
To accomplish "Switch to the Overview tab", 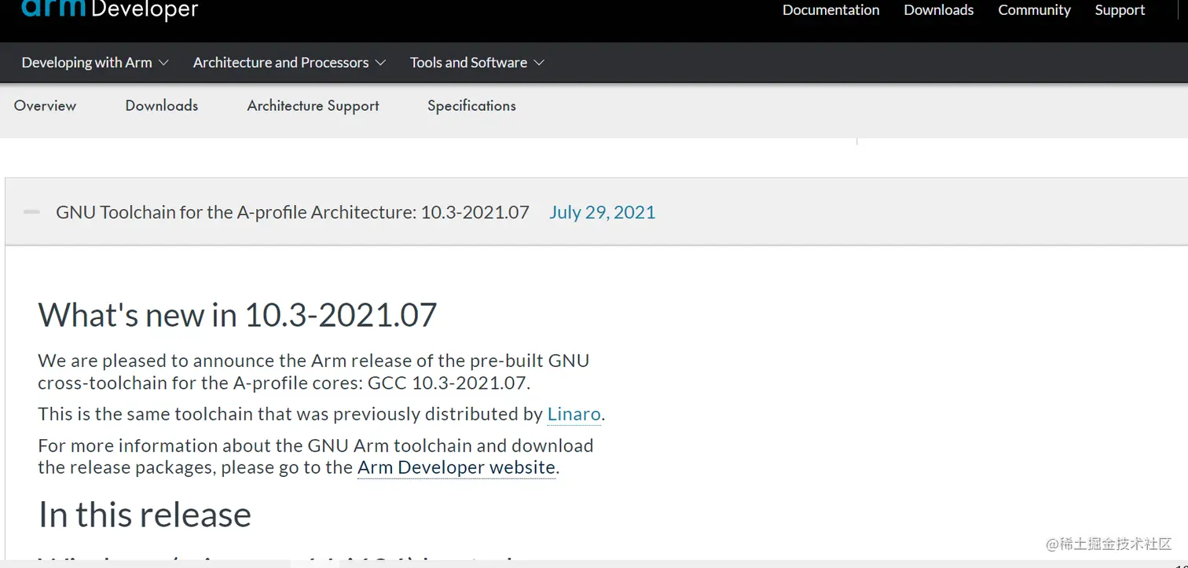I will point(45,106).
